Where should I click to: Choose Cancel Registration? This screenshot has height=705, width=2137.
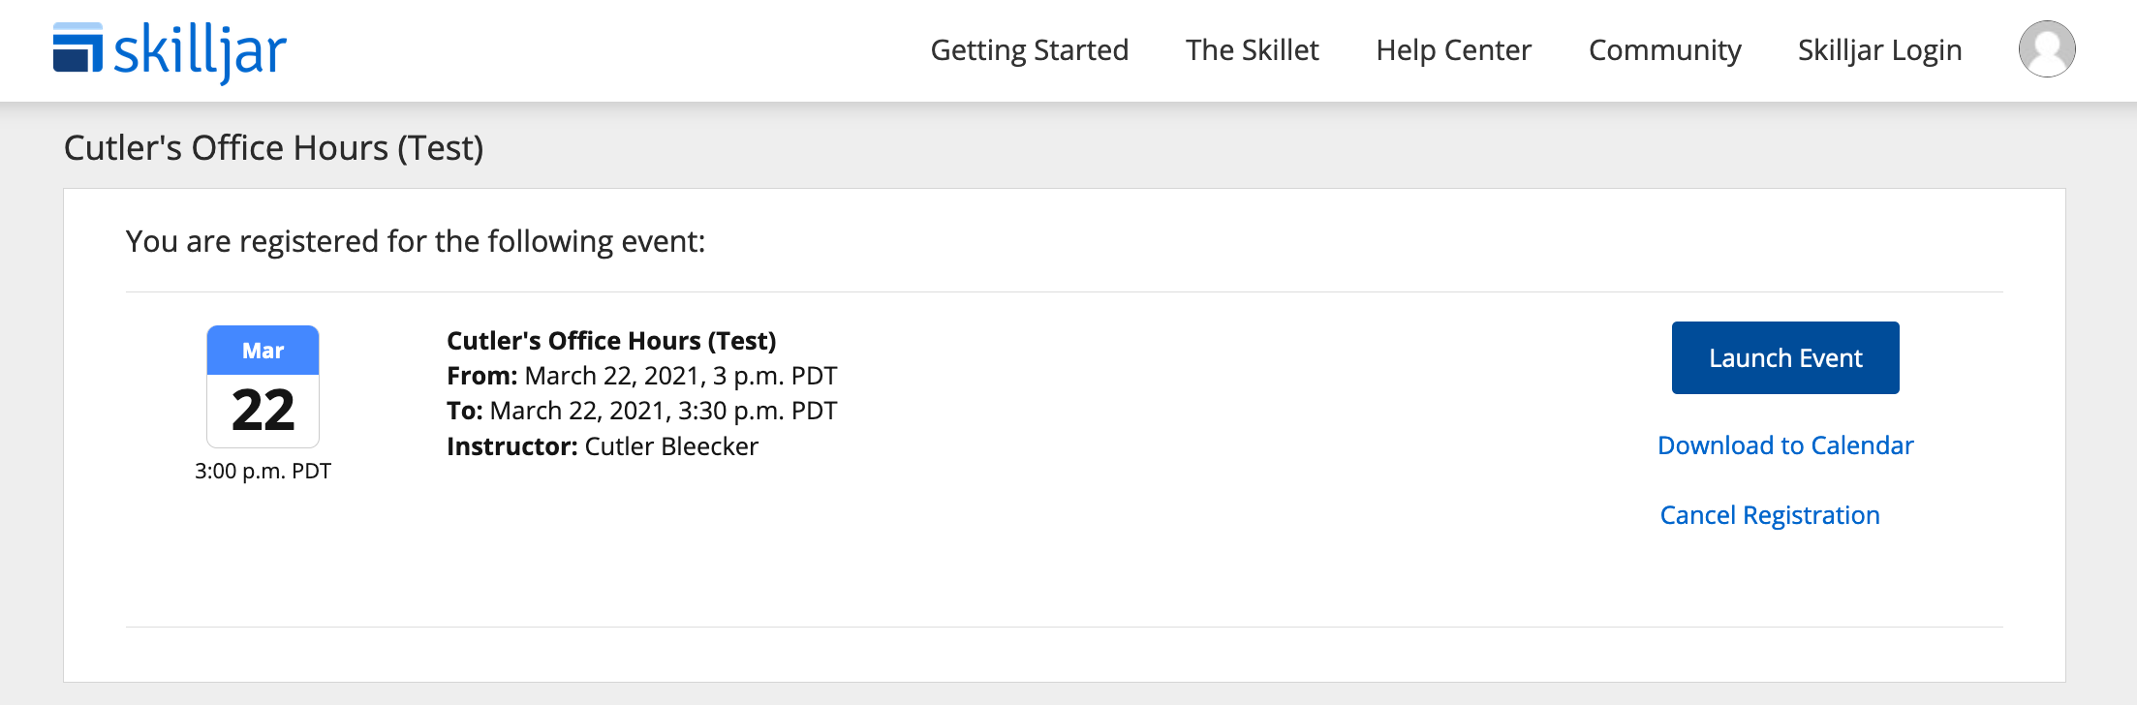point(1769,515)
